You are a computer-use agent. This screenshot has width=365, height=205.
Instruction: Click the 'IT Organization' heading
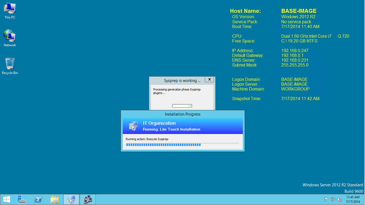[x=159, y=123]
